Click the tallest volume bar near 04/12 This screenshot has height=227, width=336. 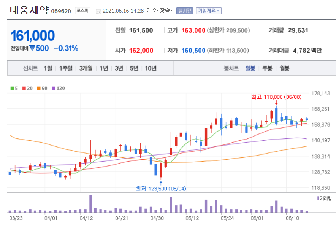pyautogui.click(x=90, y=204)
